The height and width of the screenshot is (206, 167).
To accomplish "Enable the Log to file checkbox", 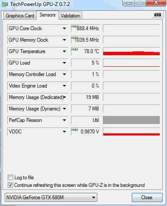I will pos(10,178).
